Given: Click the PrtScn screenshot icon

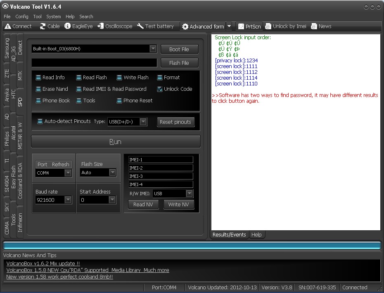Looking at the screenshot, I should [x=241, y=26].
